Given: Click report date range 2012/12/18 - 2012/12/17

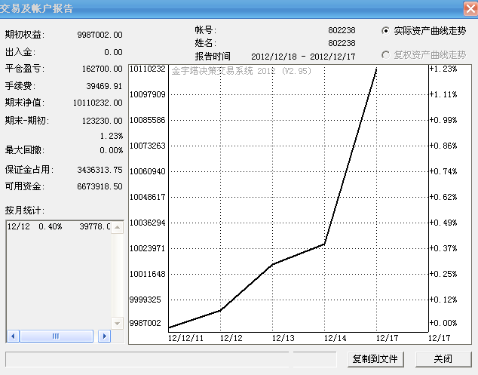Looking at the screenshot, I should 303,57.
